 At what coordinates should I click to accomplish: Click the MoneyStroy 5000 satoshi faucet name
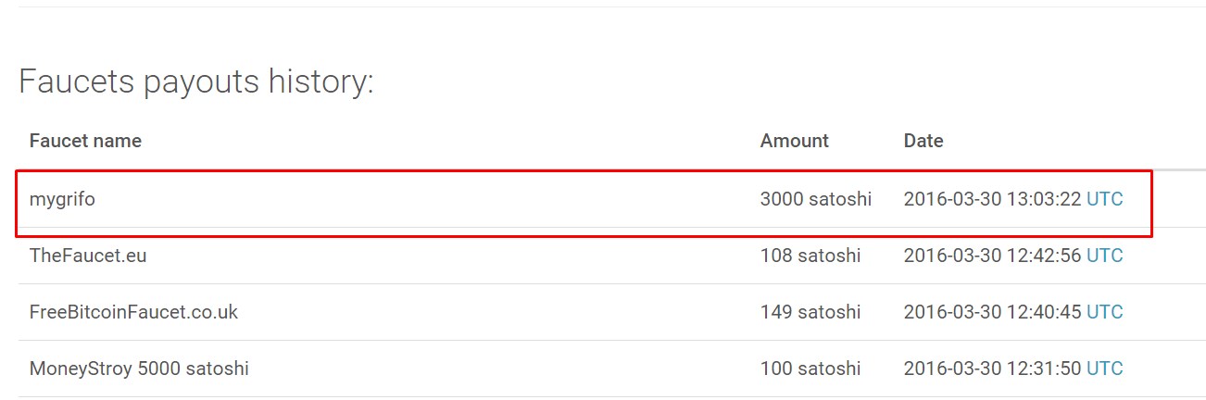pos(139,369)
